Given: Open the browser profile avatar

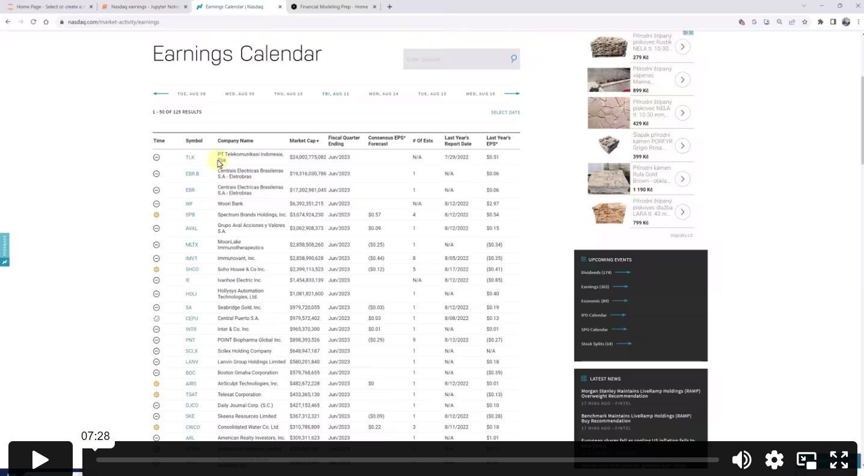Looking at the screenshot, I should (x=846, y=22).
